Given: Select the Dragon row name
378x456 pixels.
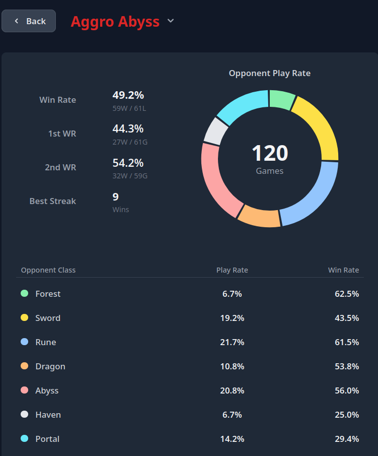Looking at the screenshot, I should 50,366.
